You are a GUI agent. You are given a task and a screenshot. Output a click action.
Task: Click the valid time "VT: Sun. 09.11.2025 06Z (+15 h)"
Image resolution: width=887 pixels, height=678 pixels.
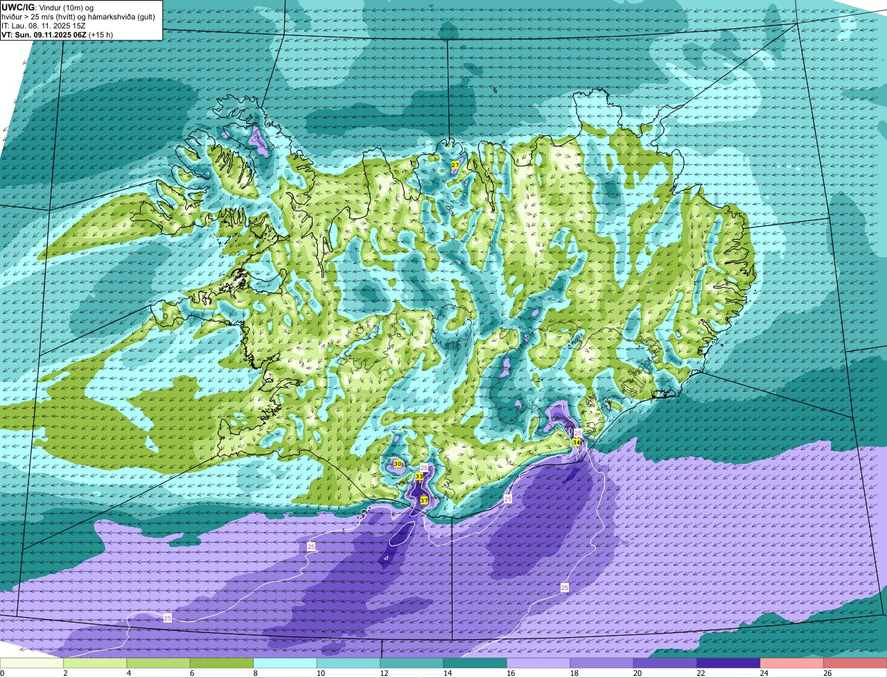(x=58, y=35)
